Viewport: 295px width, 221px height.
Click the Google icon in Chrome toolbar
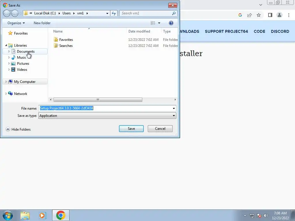[240, 15]
